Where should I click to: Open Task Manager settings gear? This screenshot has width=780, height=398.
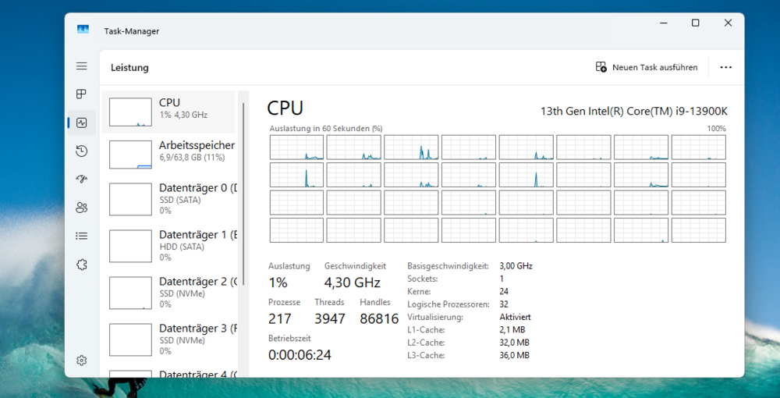tap(82, 361)
